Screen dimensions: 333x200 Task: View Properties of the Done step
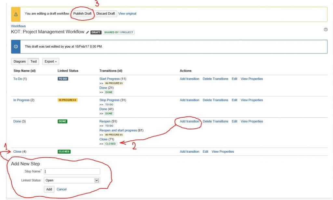coord(252,122)
